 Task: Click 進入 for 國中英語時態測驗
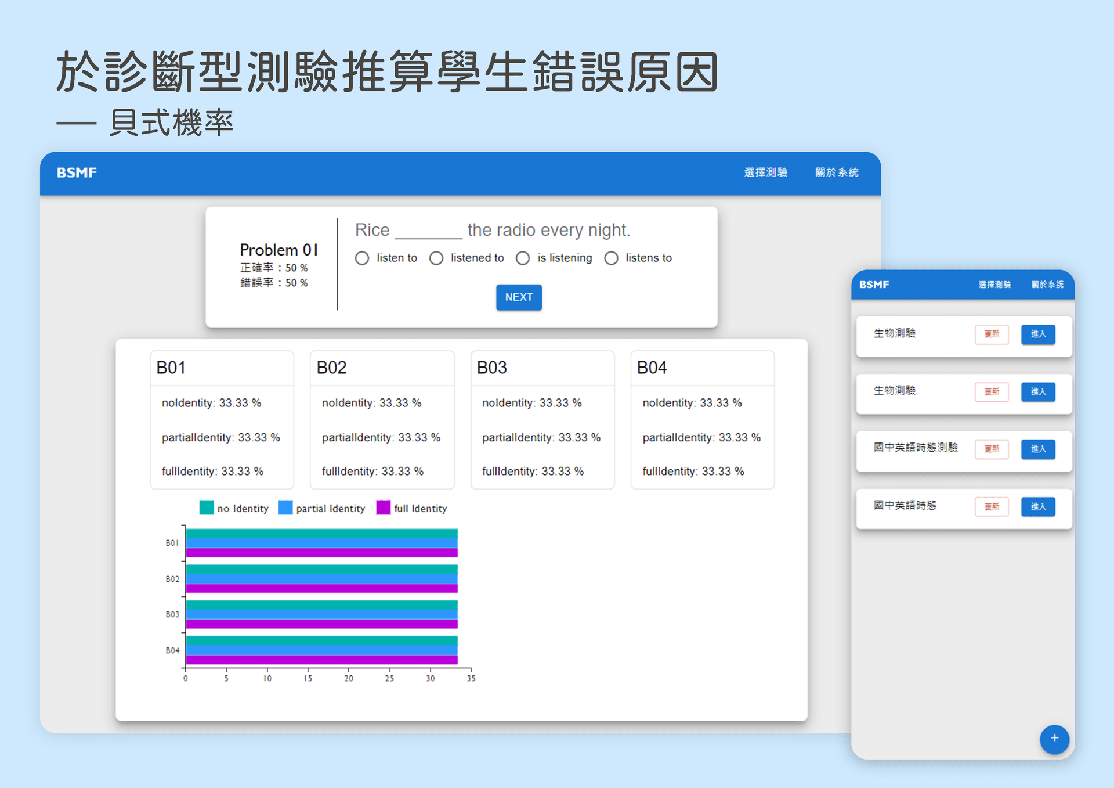(1038, 449)
